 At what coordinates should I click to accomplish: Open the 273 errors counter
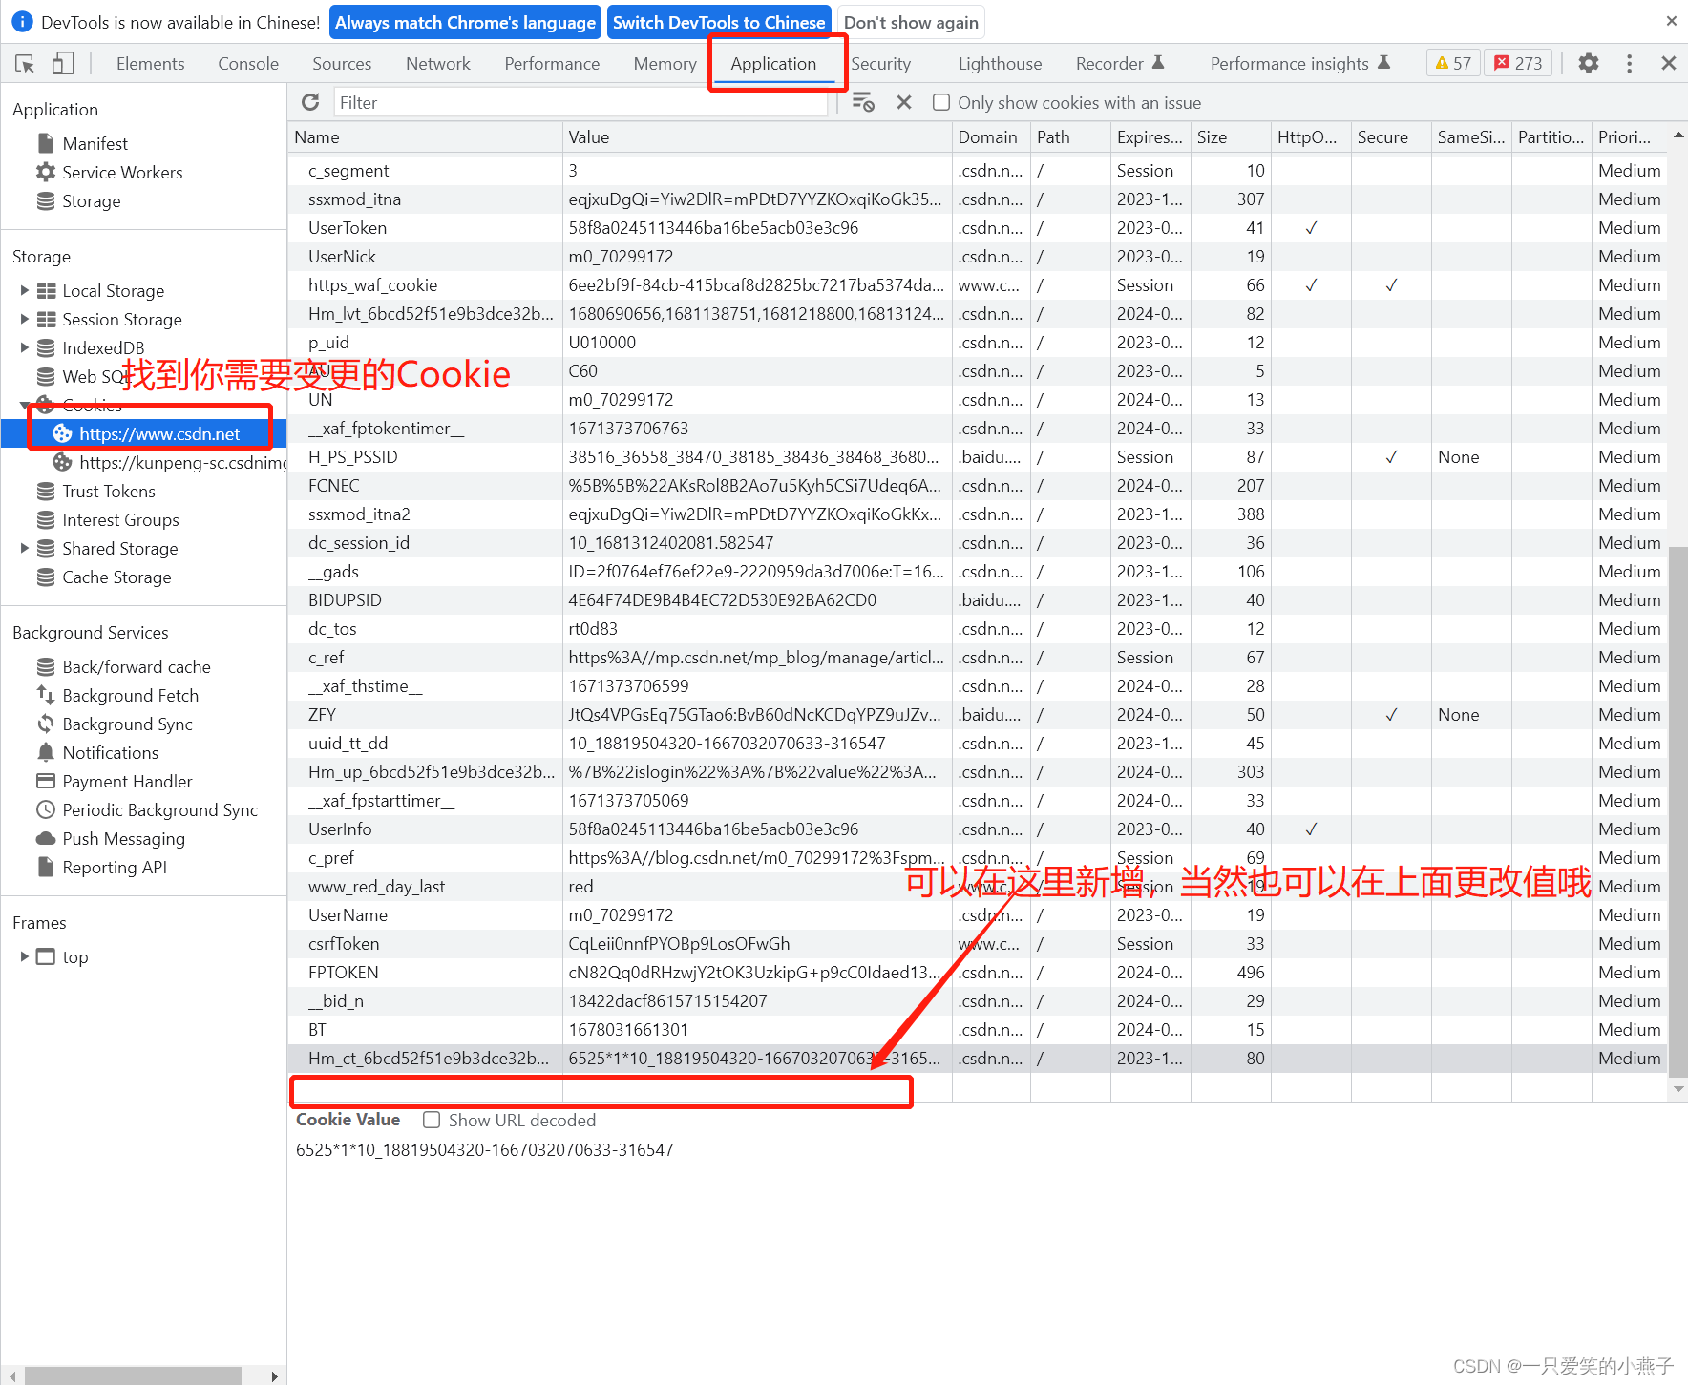pyautogui.click(x=1519, y=63)
